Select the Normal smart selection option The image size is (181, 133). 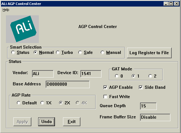click(43, 52)
